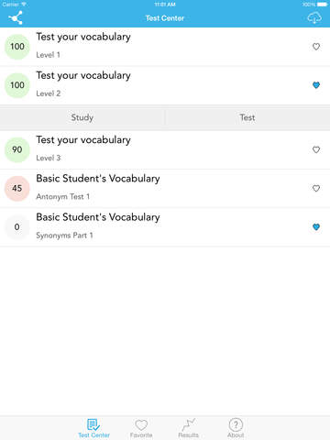
Task: Tap the share icon in header
Action: [16, 17]
